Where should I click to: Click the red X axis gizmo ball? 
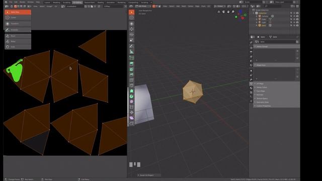(243, 18)
